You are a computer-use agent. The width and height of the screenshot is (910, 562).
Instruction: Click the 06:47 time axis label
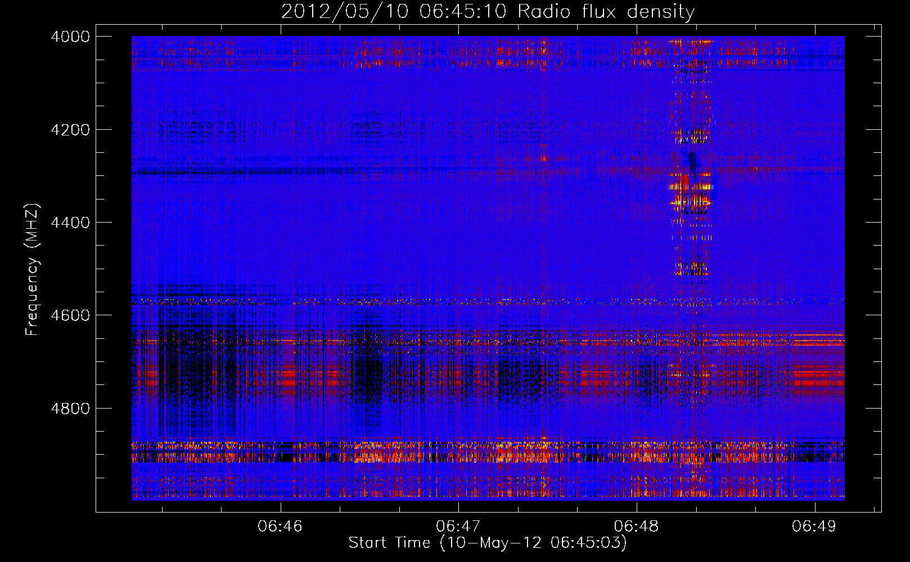458,527
